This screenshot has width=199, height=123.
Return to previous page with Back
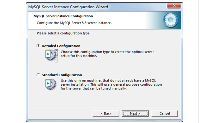(106, 113)
